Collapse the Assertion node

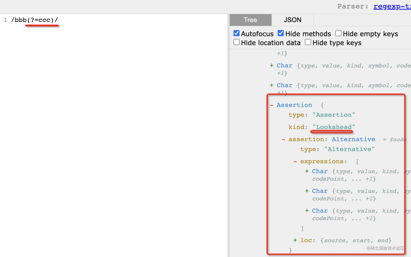[x=272, y=105]
